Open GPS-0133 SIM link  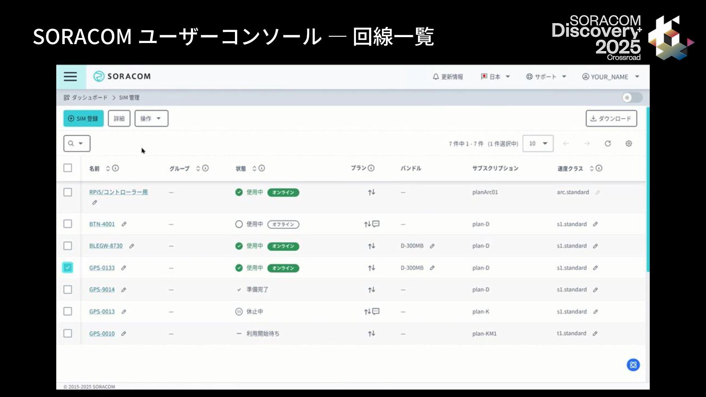[102, 268]
